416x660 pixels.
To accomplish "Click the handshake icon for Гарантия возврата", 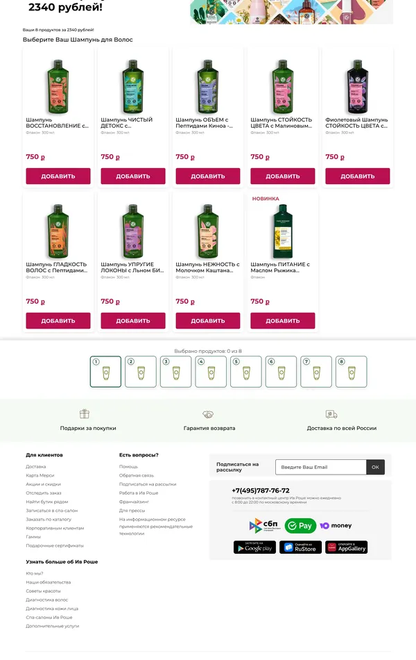I will click(x=208, y=415).
